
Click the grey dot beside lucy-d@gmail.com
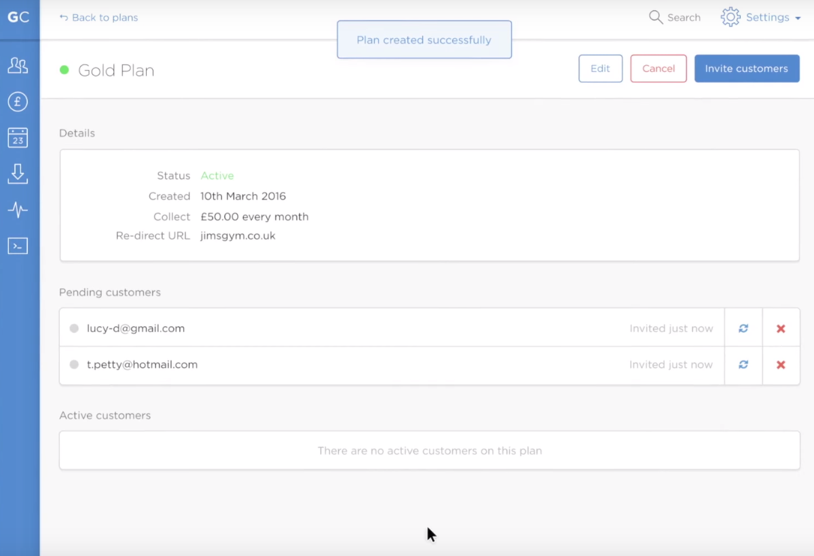74,328
